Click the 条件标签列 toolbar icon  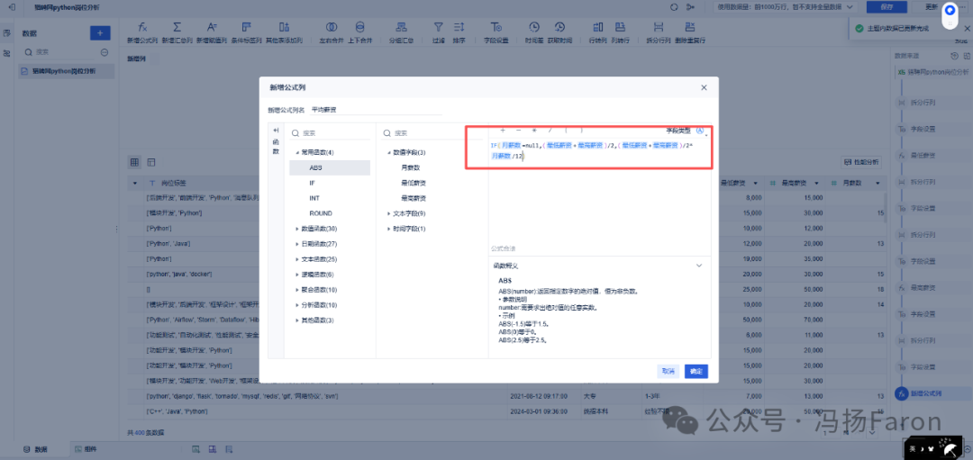coord(247,27)
